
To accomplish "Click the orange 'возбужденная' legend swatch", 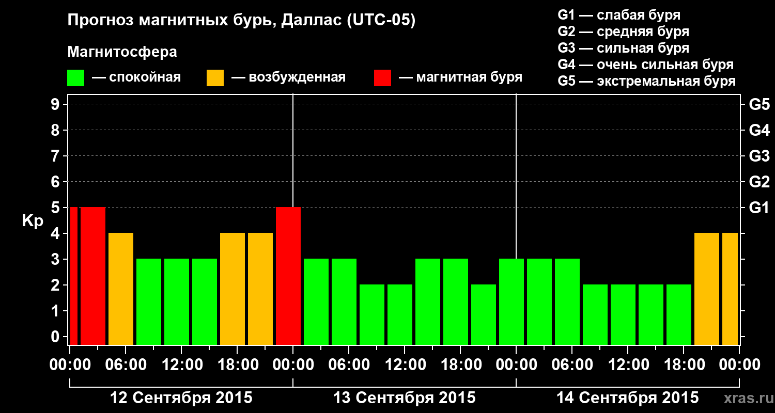I will pyautogui.click(x=215, y=78).
